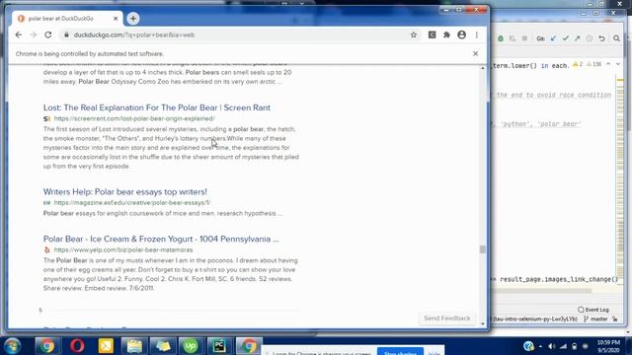Open the Chrome profile avatar menu

coord(461,35)
